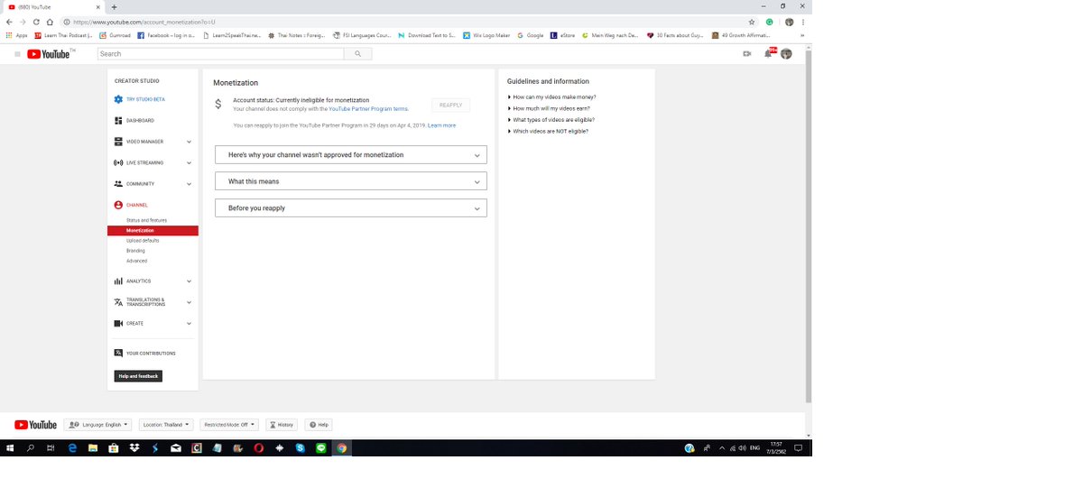Expand the Community section chevron
Image resolution: width=1083 pixels, height=497 pixels.
[189, 184]
